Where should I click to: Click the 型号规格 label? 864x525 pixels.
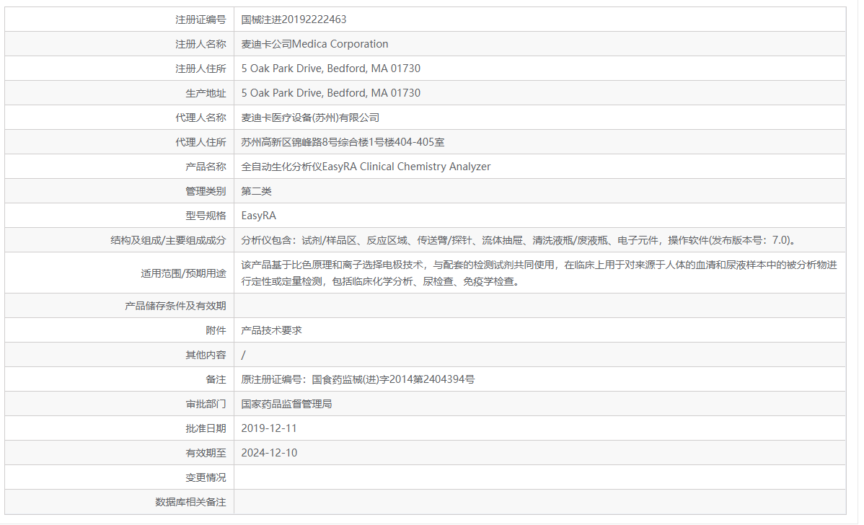[x=206, y=216]
